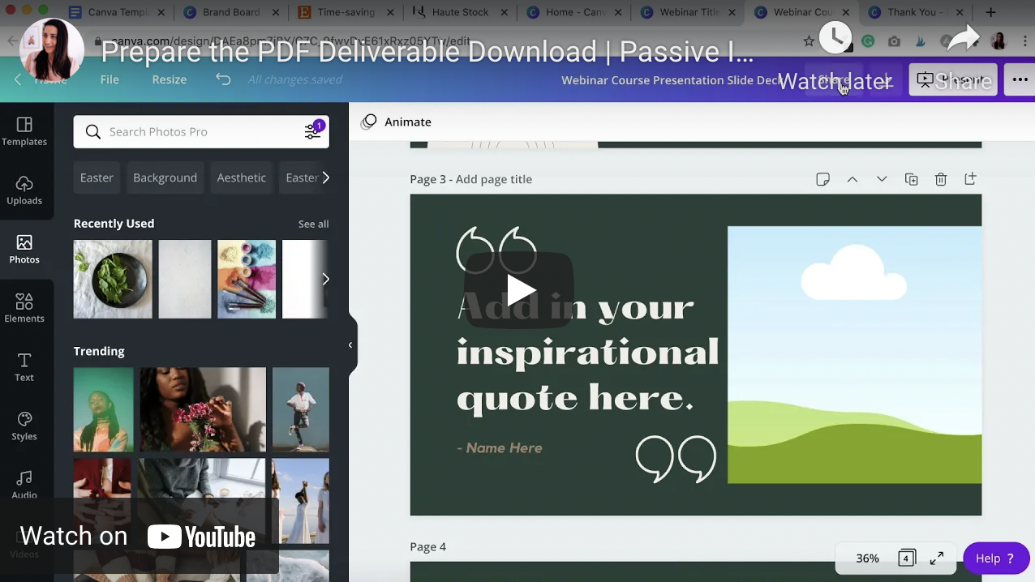
Task: Duplicate Page 3 using the copy icon
Action: [x=911, y=179]
